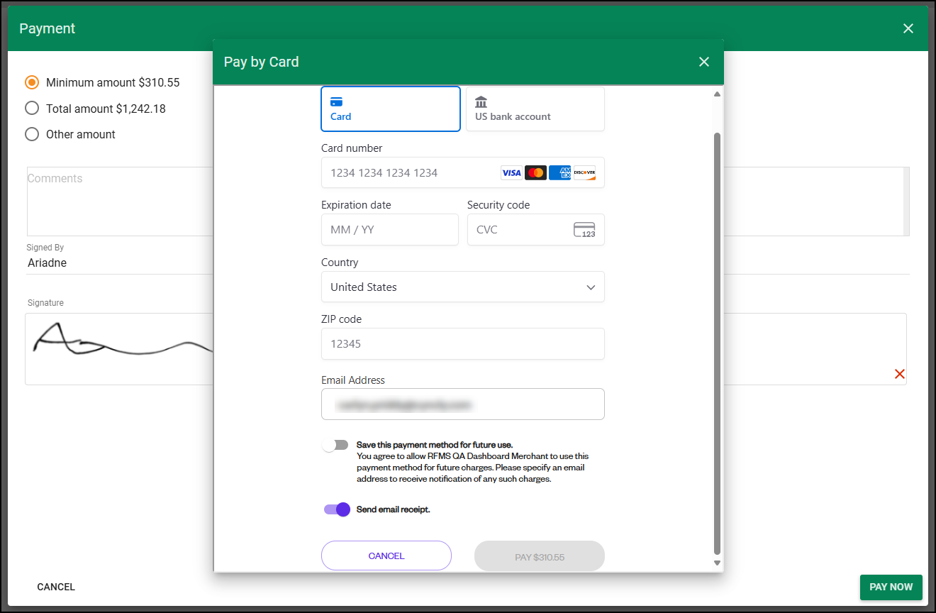Viewport: 936px width, 613px height.
Task: Close the Payment window
Action: [x=908, y=28]
